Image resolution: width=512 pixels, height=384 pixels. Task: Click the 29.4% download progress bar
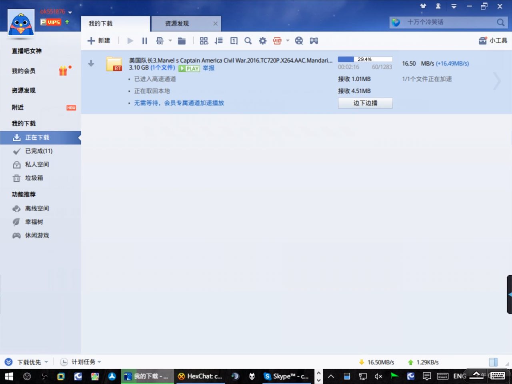[x=365, y=59]
